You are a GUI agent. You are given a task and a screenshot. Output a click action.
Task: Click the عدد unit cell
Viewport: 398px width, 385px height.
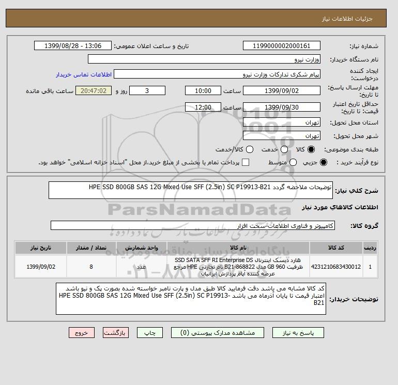coord(142,267)
